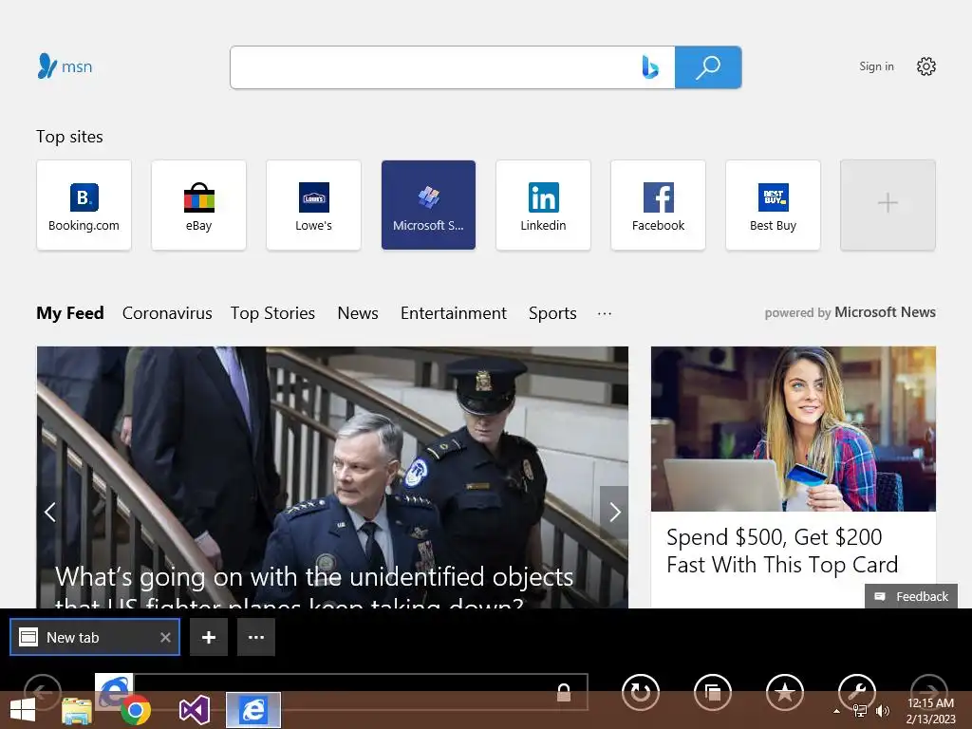Viewport: 972px width, 729px height.
Task: Click the Sign in link
Action: (876, 66)
